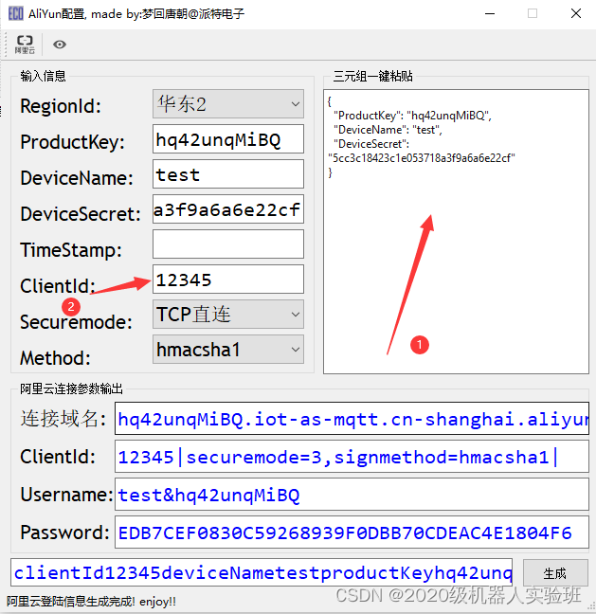Click the status bar text 阿里云登陆信息生成完成
This screenshot has height=614, width=596.
click(x=91, y=601)
